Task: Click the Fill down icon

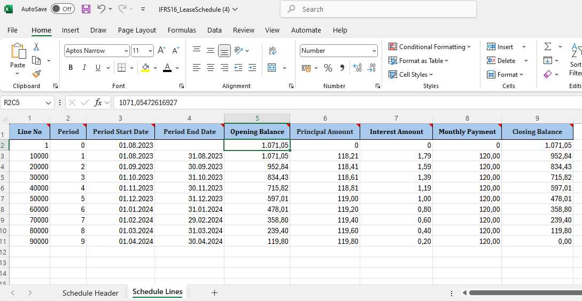Action: [548, 60]
